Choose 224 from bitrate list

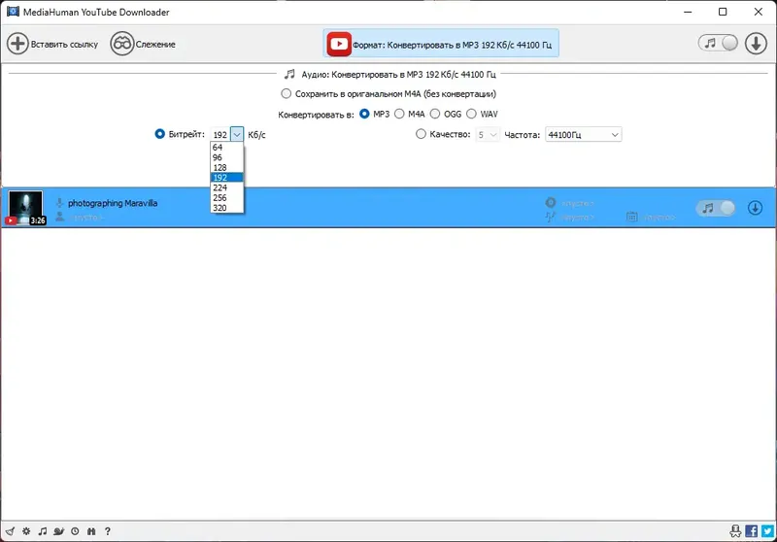pyautogui.click(x=227, y=187)
